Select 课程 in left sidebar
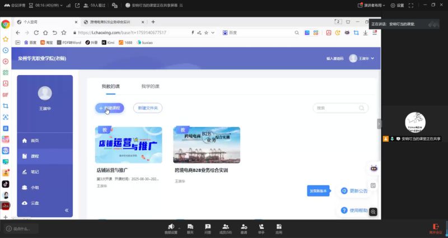 point(45,156)
